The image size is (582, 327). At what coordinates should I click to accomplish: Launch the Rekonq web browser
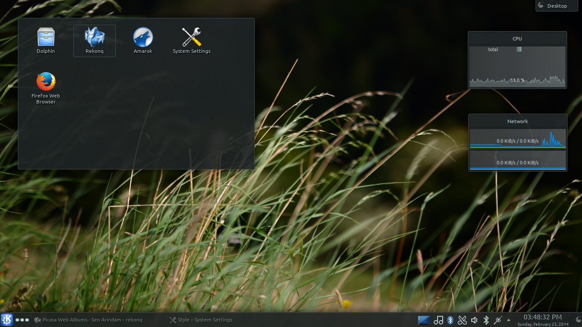coord(94,40)
